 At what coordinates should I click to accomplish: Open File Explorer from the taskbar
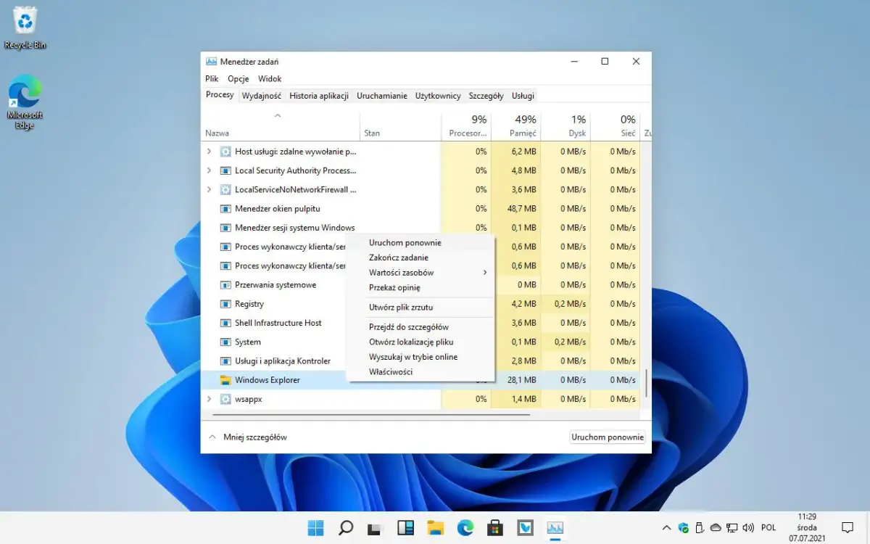click(436, 527)
